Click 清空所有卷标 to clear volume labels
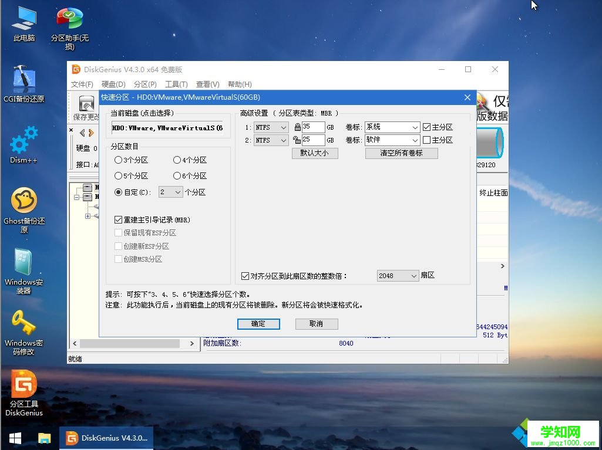Screen dimensions: 602x450 [x=401, y=153]
